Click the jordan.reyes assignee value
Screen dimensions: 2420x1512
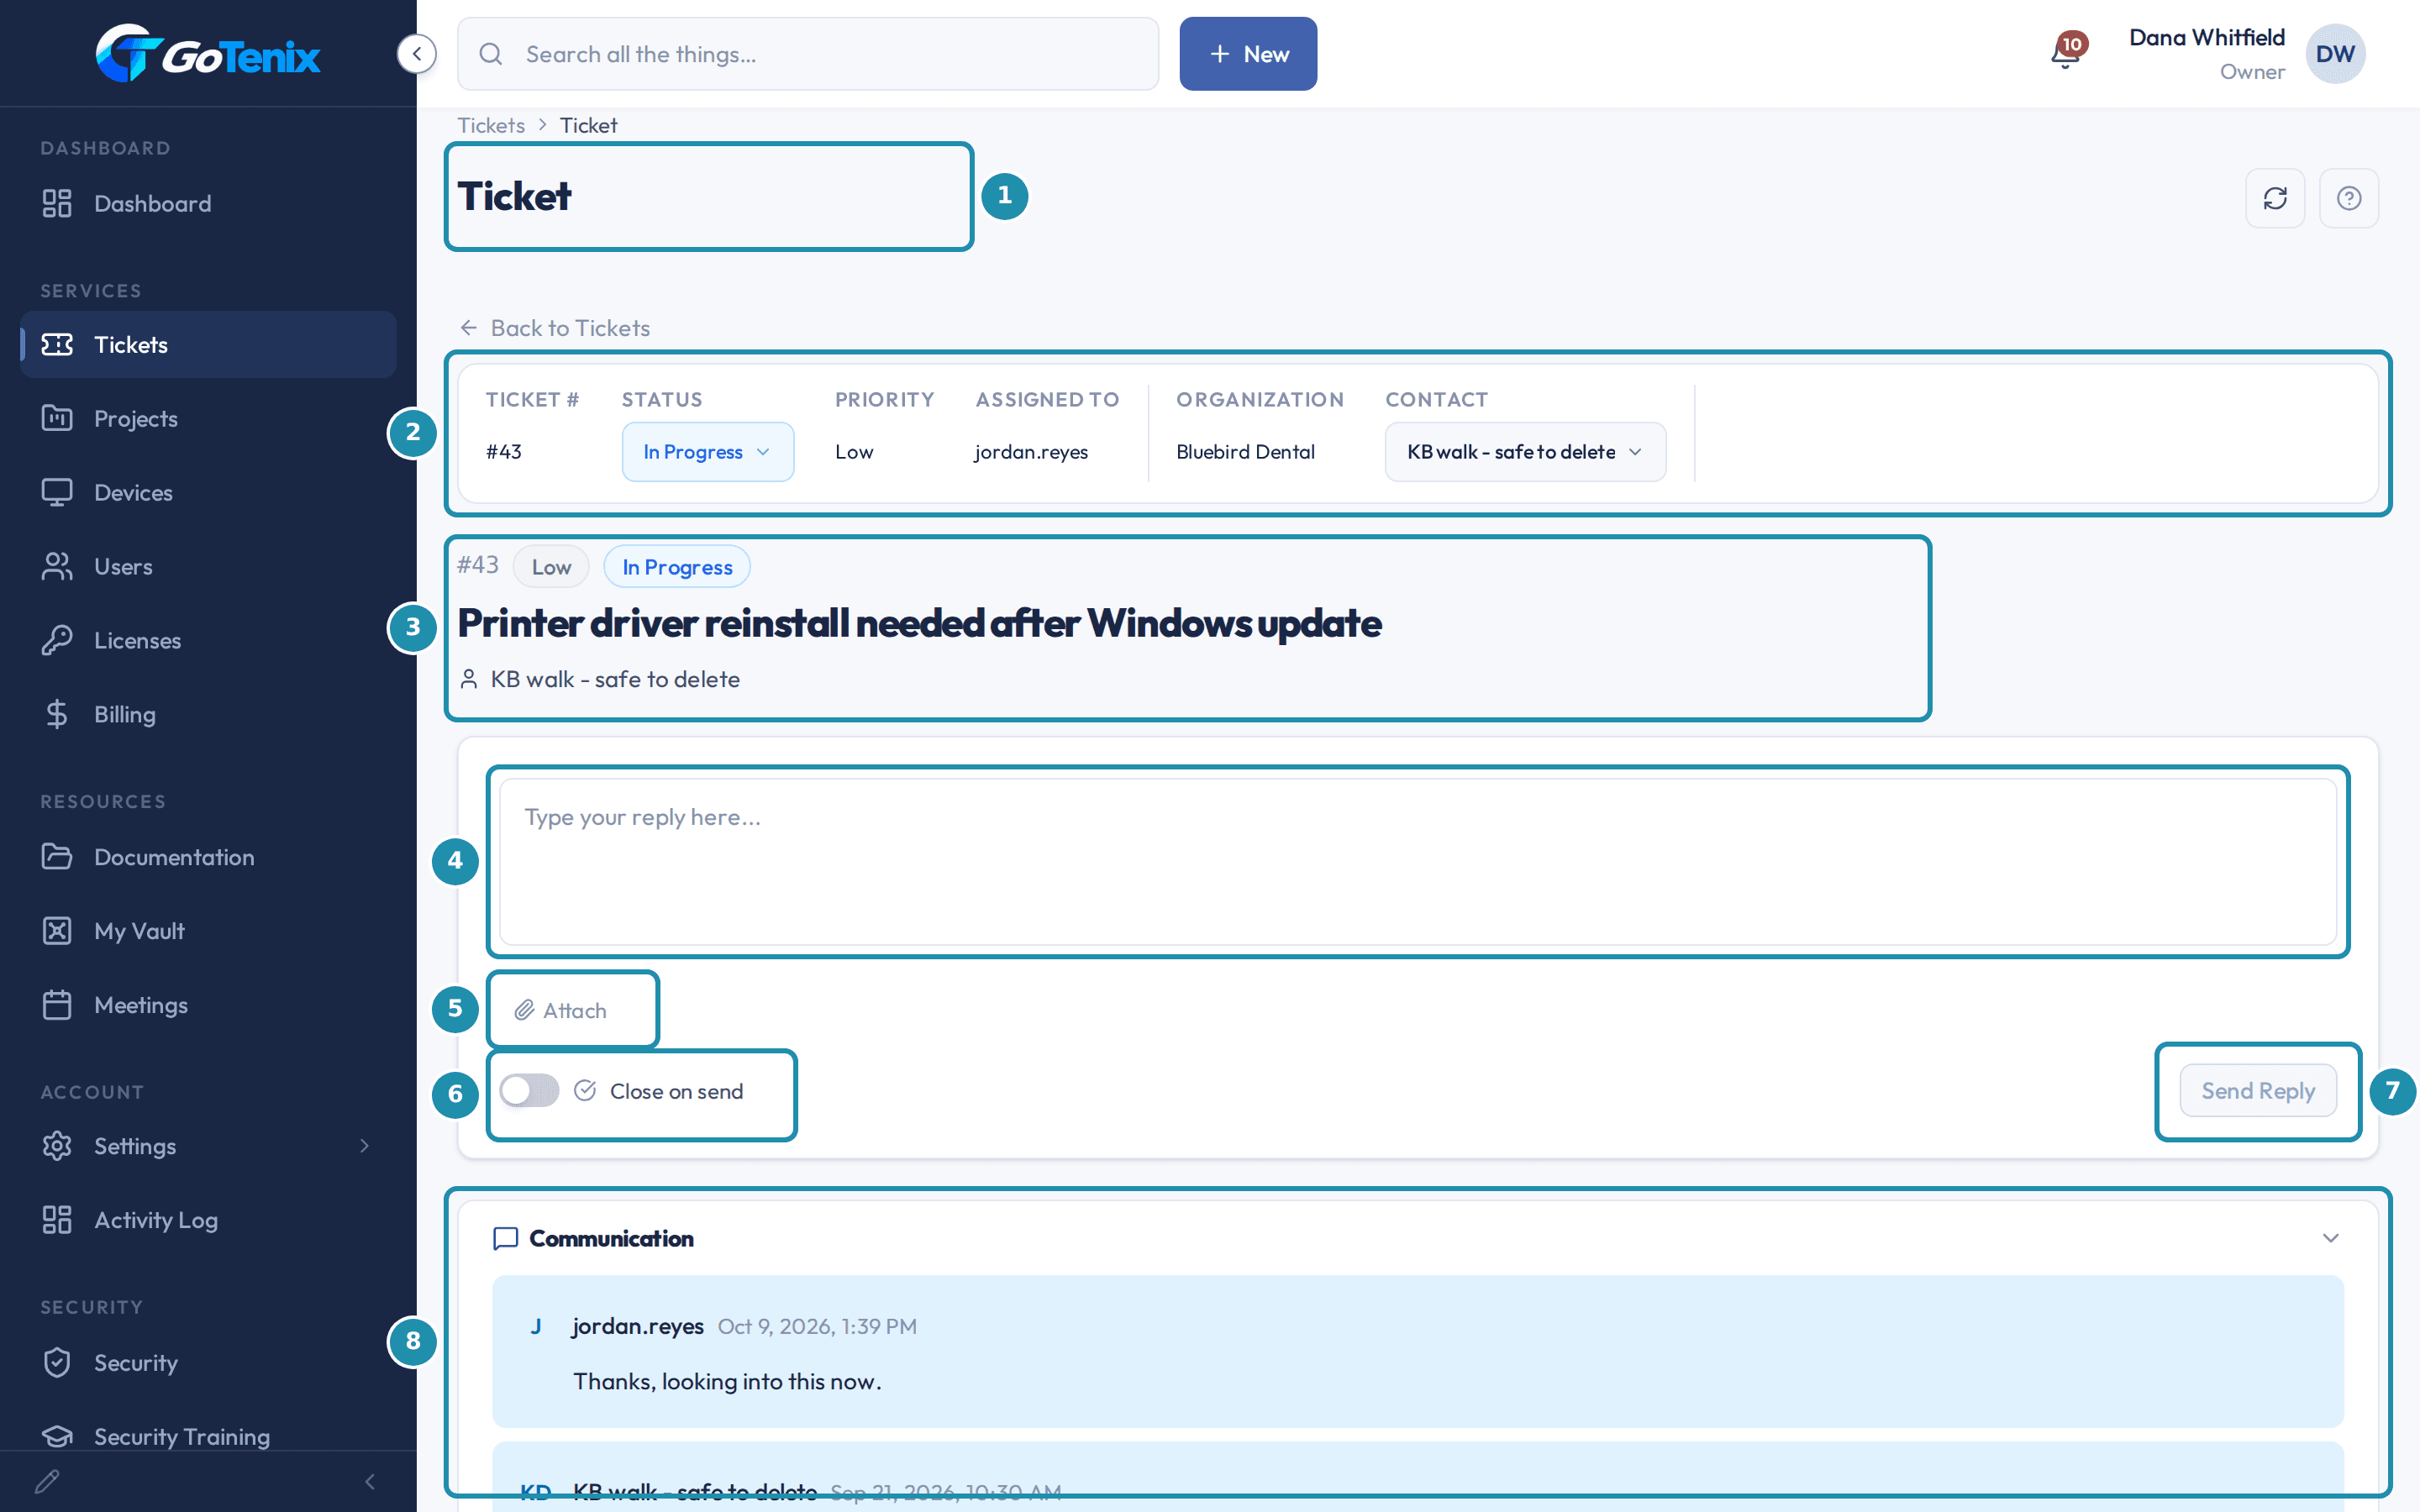1031,452
